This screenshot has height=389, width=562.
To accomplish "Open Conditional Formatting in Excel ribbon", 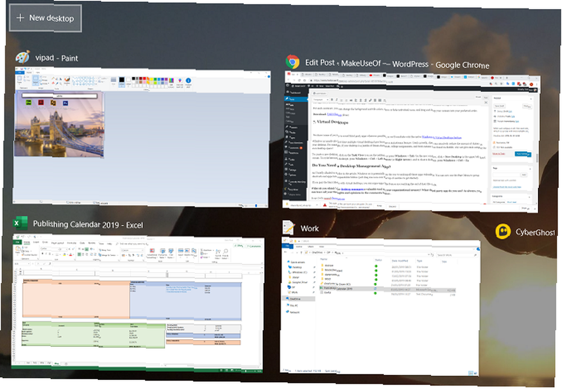I will tap(152, 253).
